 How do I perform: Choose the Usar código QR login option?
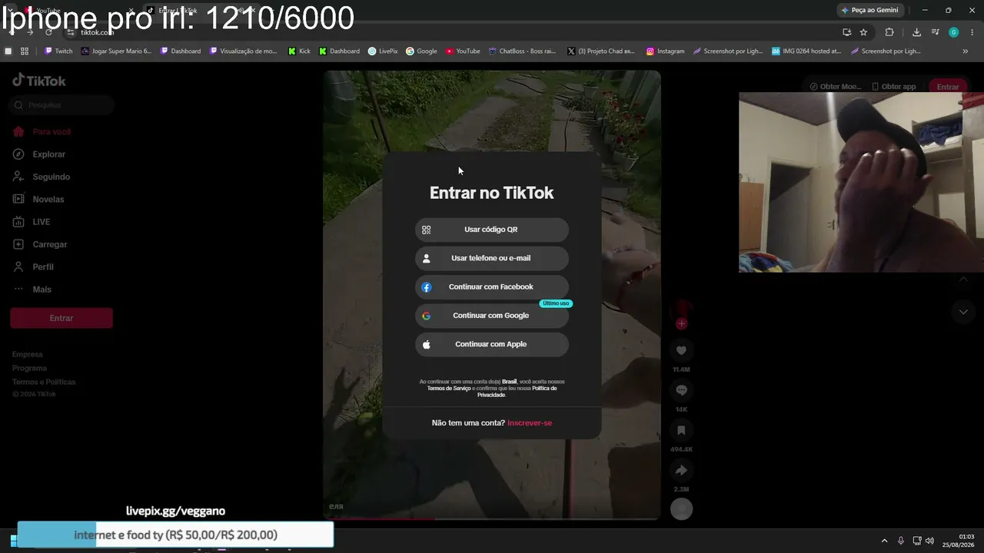point(492,230)
